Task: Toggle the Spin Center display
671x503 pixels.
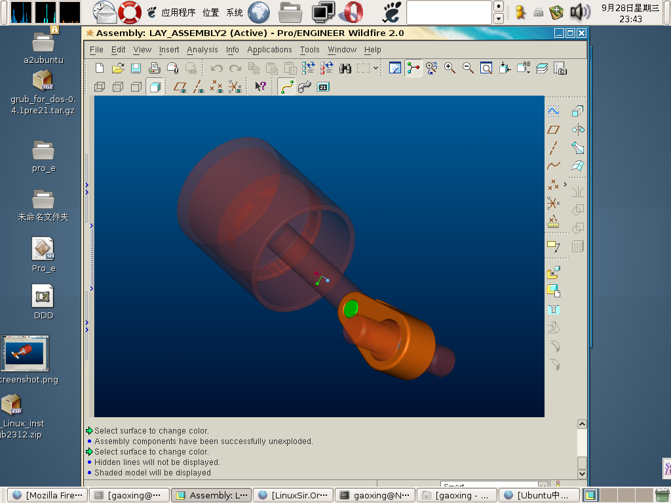Action: (413, 68)
